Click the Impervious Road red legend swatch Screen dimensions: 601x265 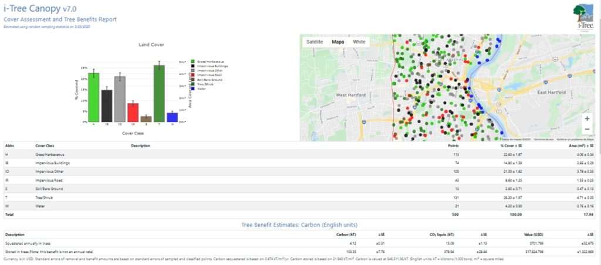pos(193,75)
